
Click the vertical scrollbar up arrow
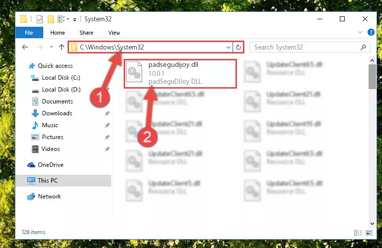[x=372, y=60]
